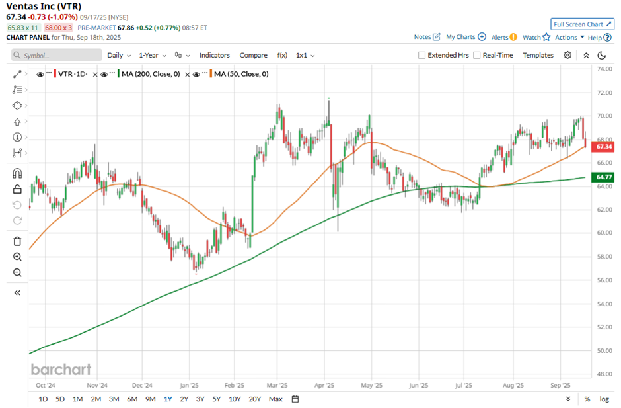
Task: Click the My Charts link
Action: click(x=466, y=37)
